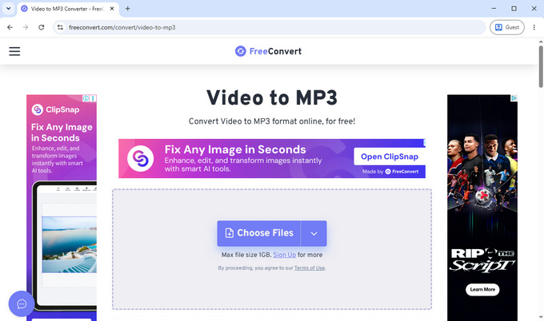This screenshot has width=544, height=321.
Task: Click the address bar URL
Action: pyautogui.click(x=122, y=27)
